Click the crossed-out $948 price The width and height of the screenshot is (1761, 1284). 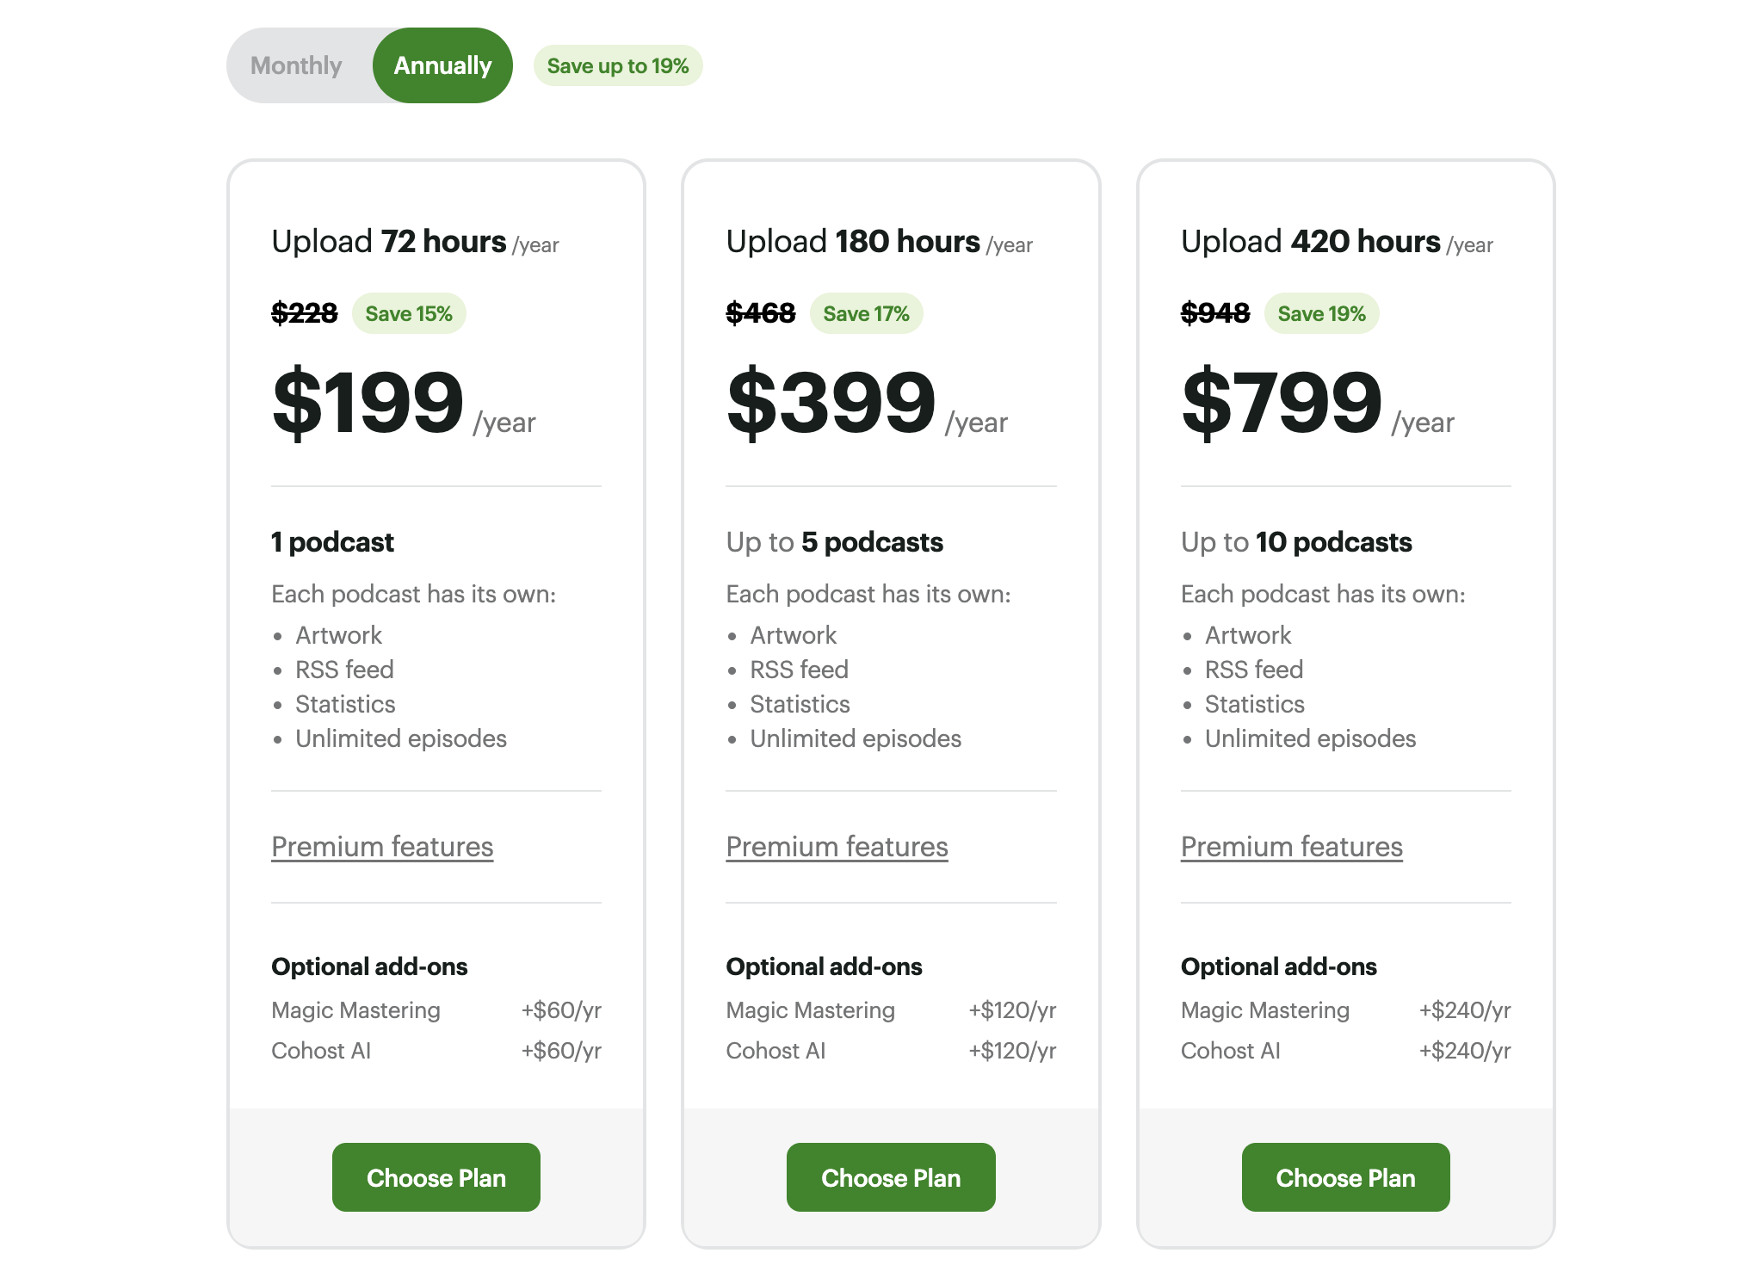(1214, 313)
